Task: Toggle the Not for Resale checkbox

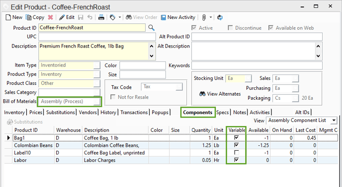Action: tap(113, 97)
